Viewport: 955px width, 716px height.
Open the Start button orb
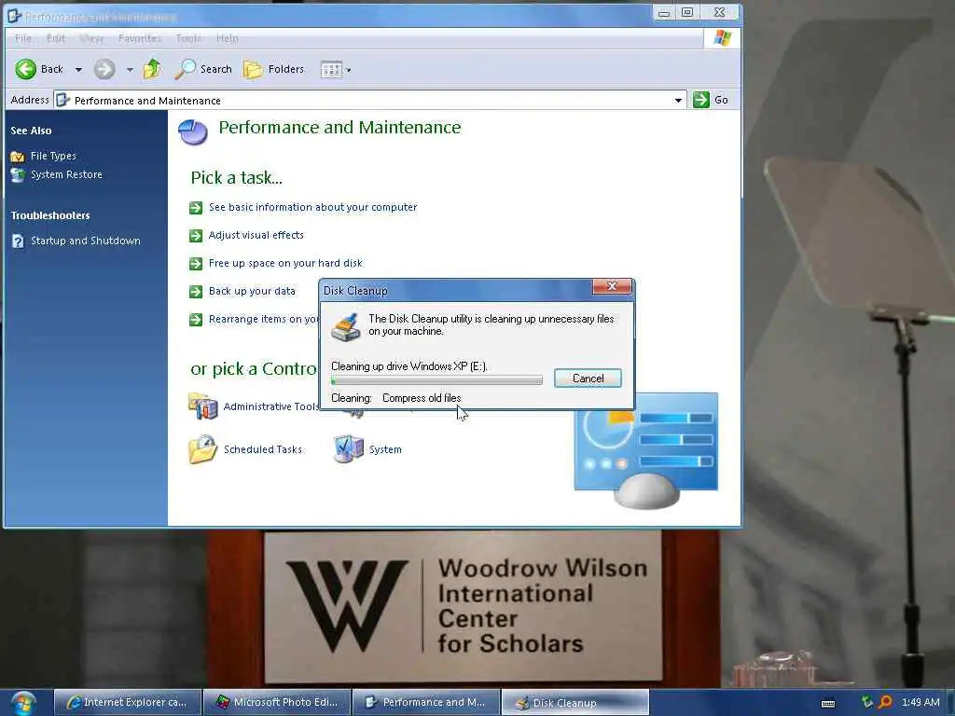pyautogui.click(x=22, y=703)
